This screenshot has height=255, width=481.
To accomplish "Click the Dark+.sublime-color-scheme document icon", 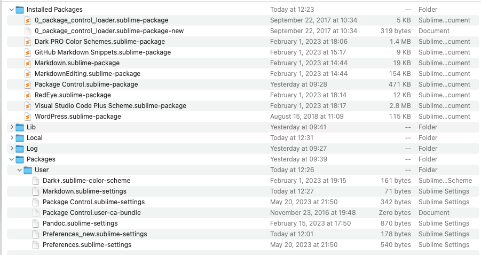I will click(36, 181).
